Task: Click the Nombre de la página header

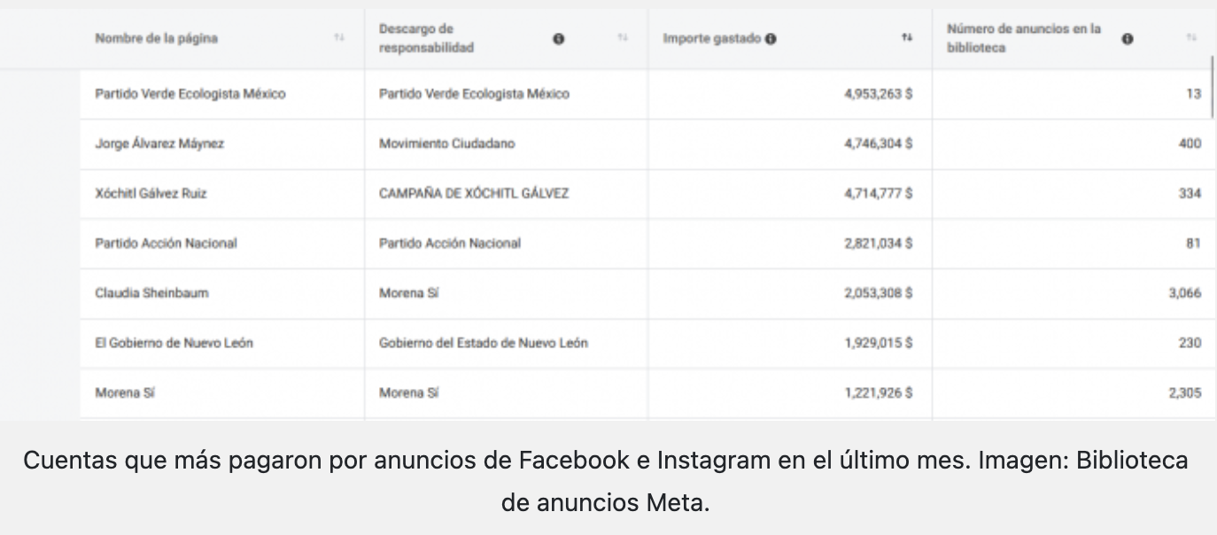Action: [156, 38]
